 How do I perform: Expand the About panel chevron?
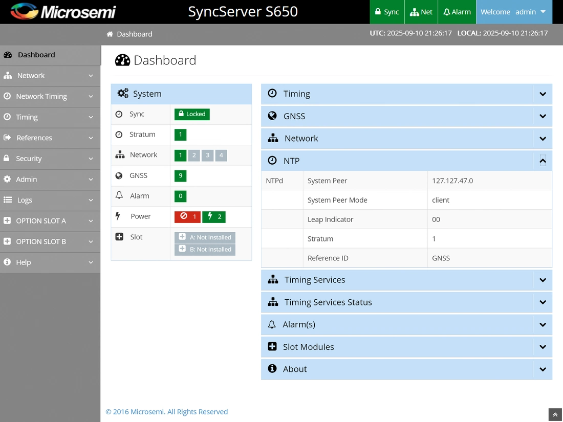(x=543, y=369)
